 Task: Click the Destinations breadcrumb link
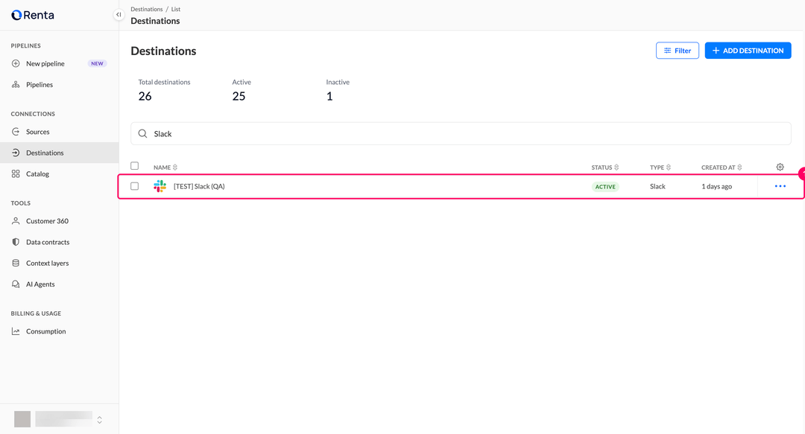coord(146,9)
